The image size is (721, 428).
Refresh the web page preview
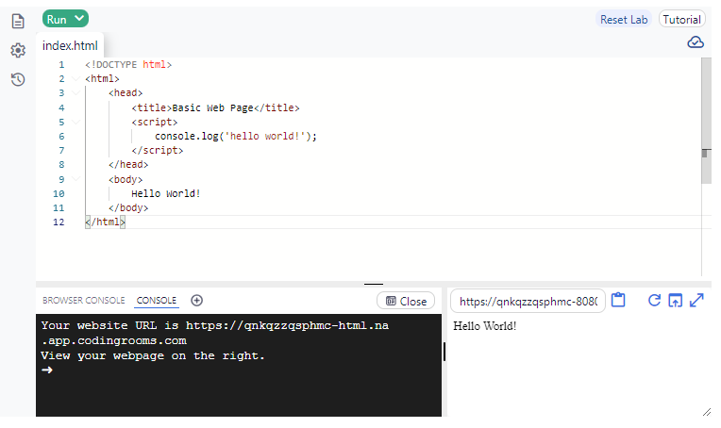click(x=654, y=301)
